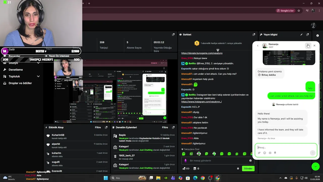Open the info icon at far right
The image size is (323, 182).
click(x=317, y=36)
